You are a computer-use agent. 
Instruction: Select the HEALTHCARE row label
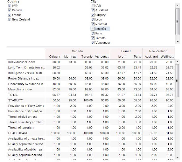coord(18,133)
